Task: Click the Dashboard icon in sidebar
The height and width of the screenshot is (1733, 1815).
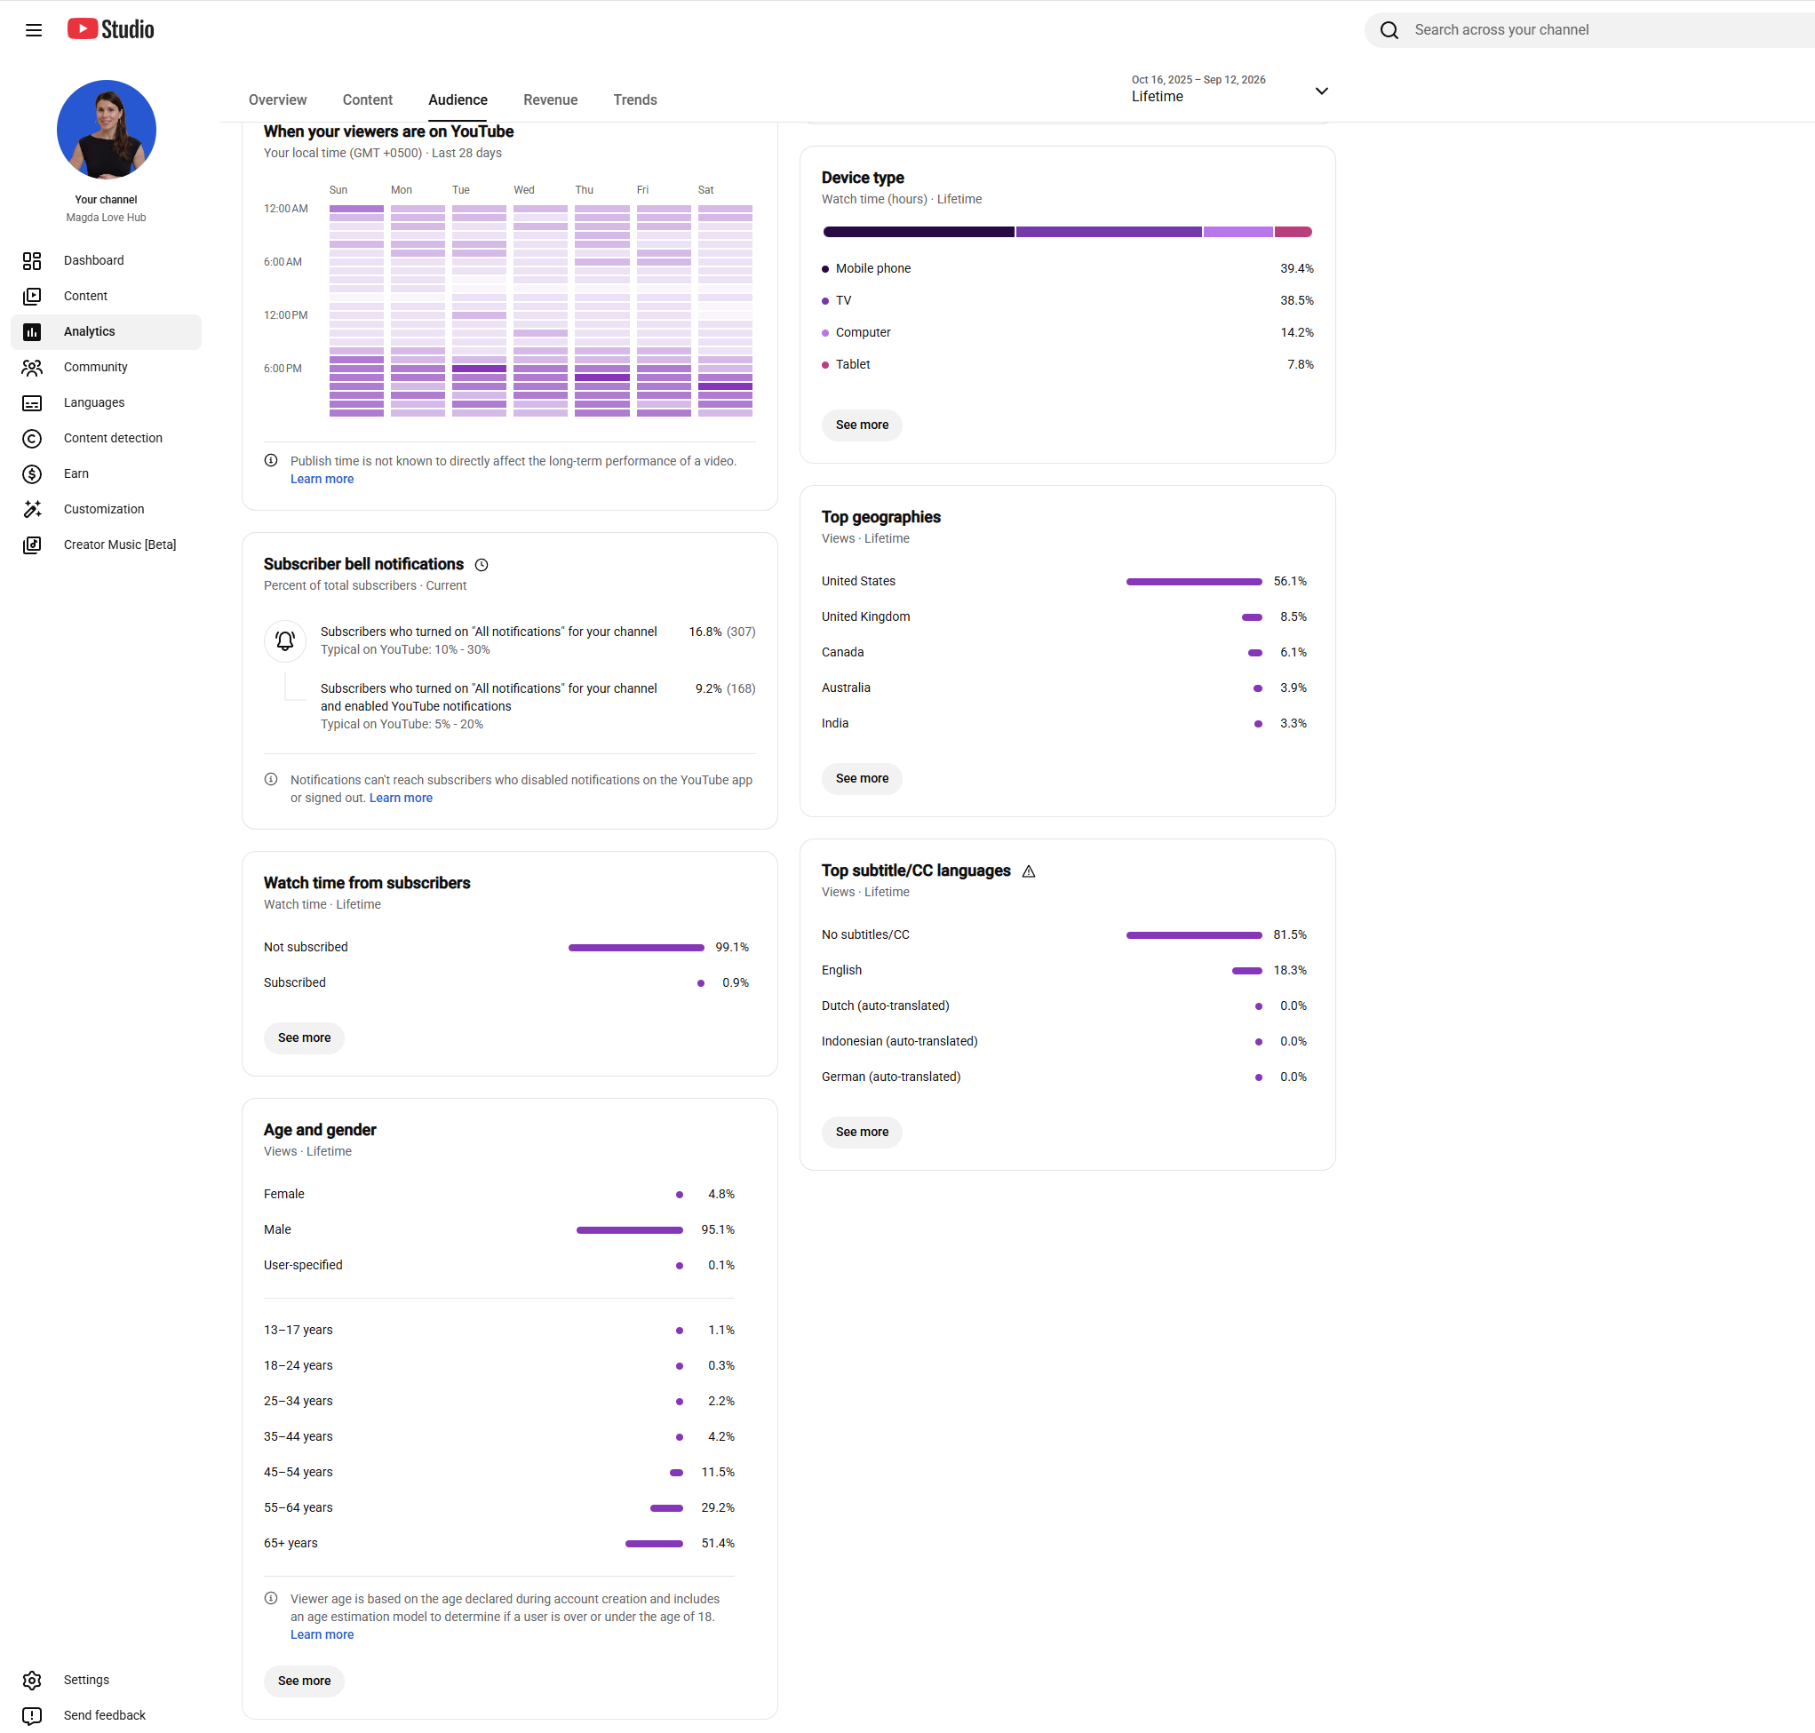Action: 32,260
